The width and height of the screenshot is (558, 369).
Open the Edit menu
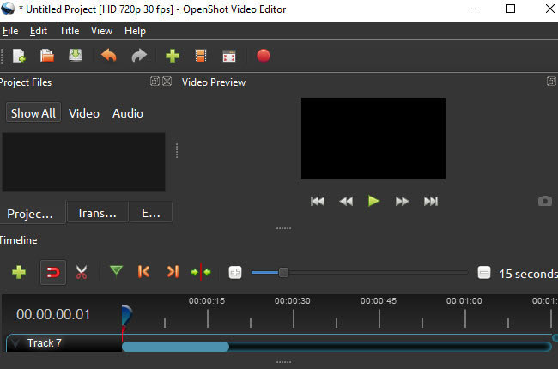tap(39, 31)
